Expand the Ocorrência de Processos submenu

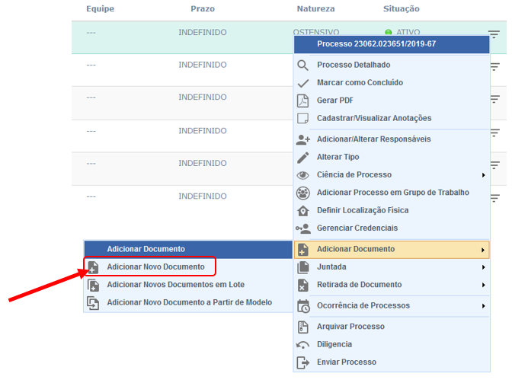click(483, 306)
